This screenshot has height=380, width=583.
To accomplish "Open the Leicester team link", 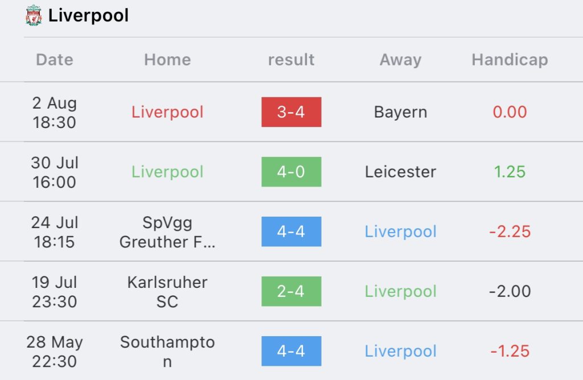I will [401, 172].
